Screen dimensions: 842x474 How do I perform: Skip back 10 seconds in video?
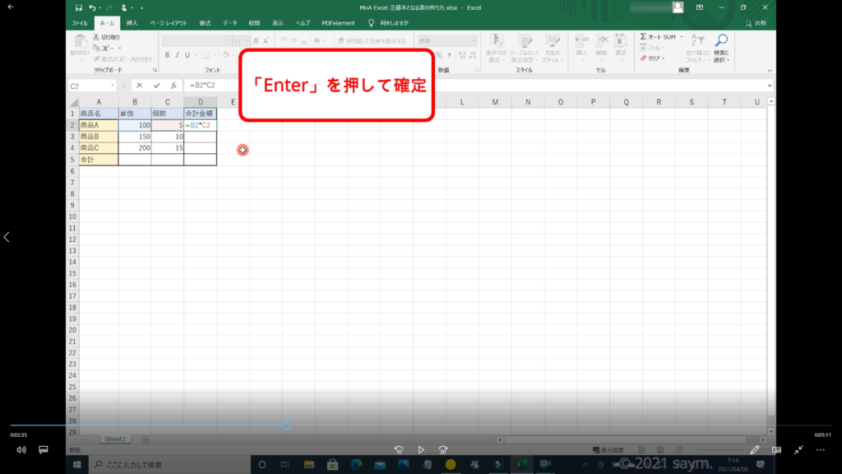pos(399,450)
